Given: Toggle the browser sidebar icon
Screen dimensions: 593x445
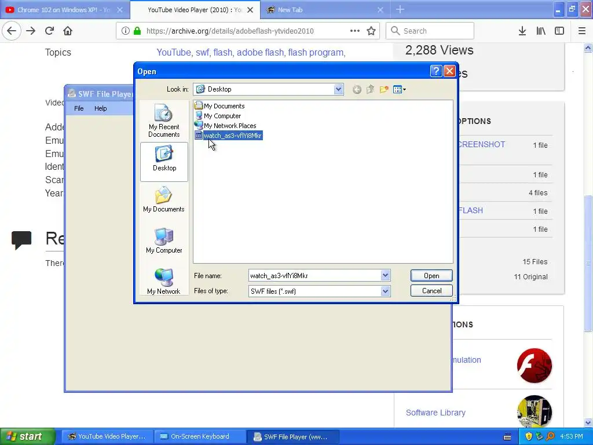Looking at the screenshot, I should (559, 31).
